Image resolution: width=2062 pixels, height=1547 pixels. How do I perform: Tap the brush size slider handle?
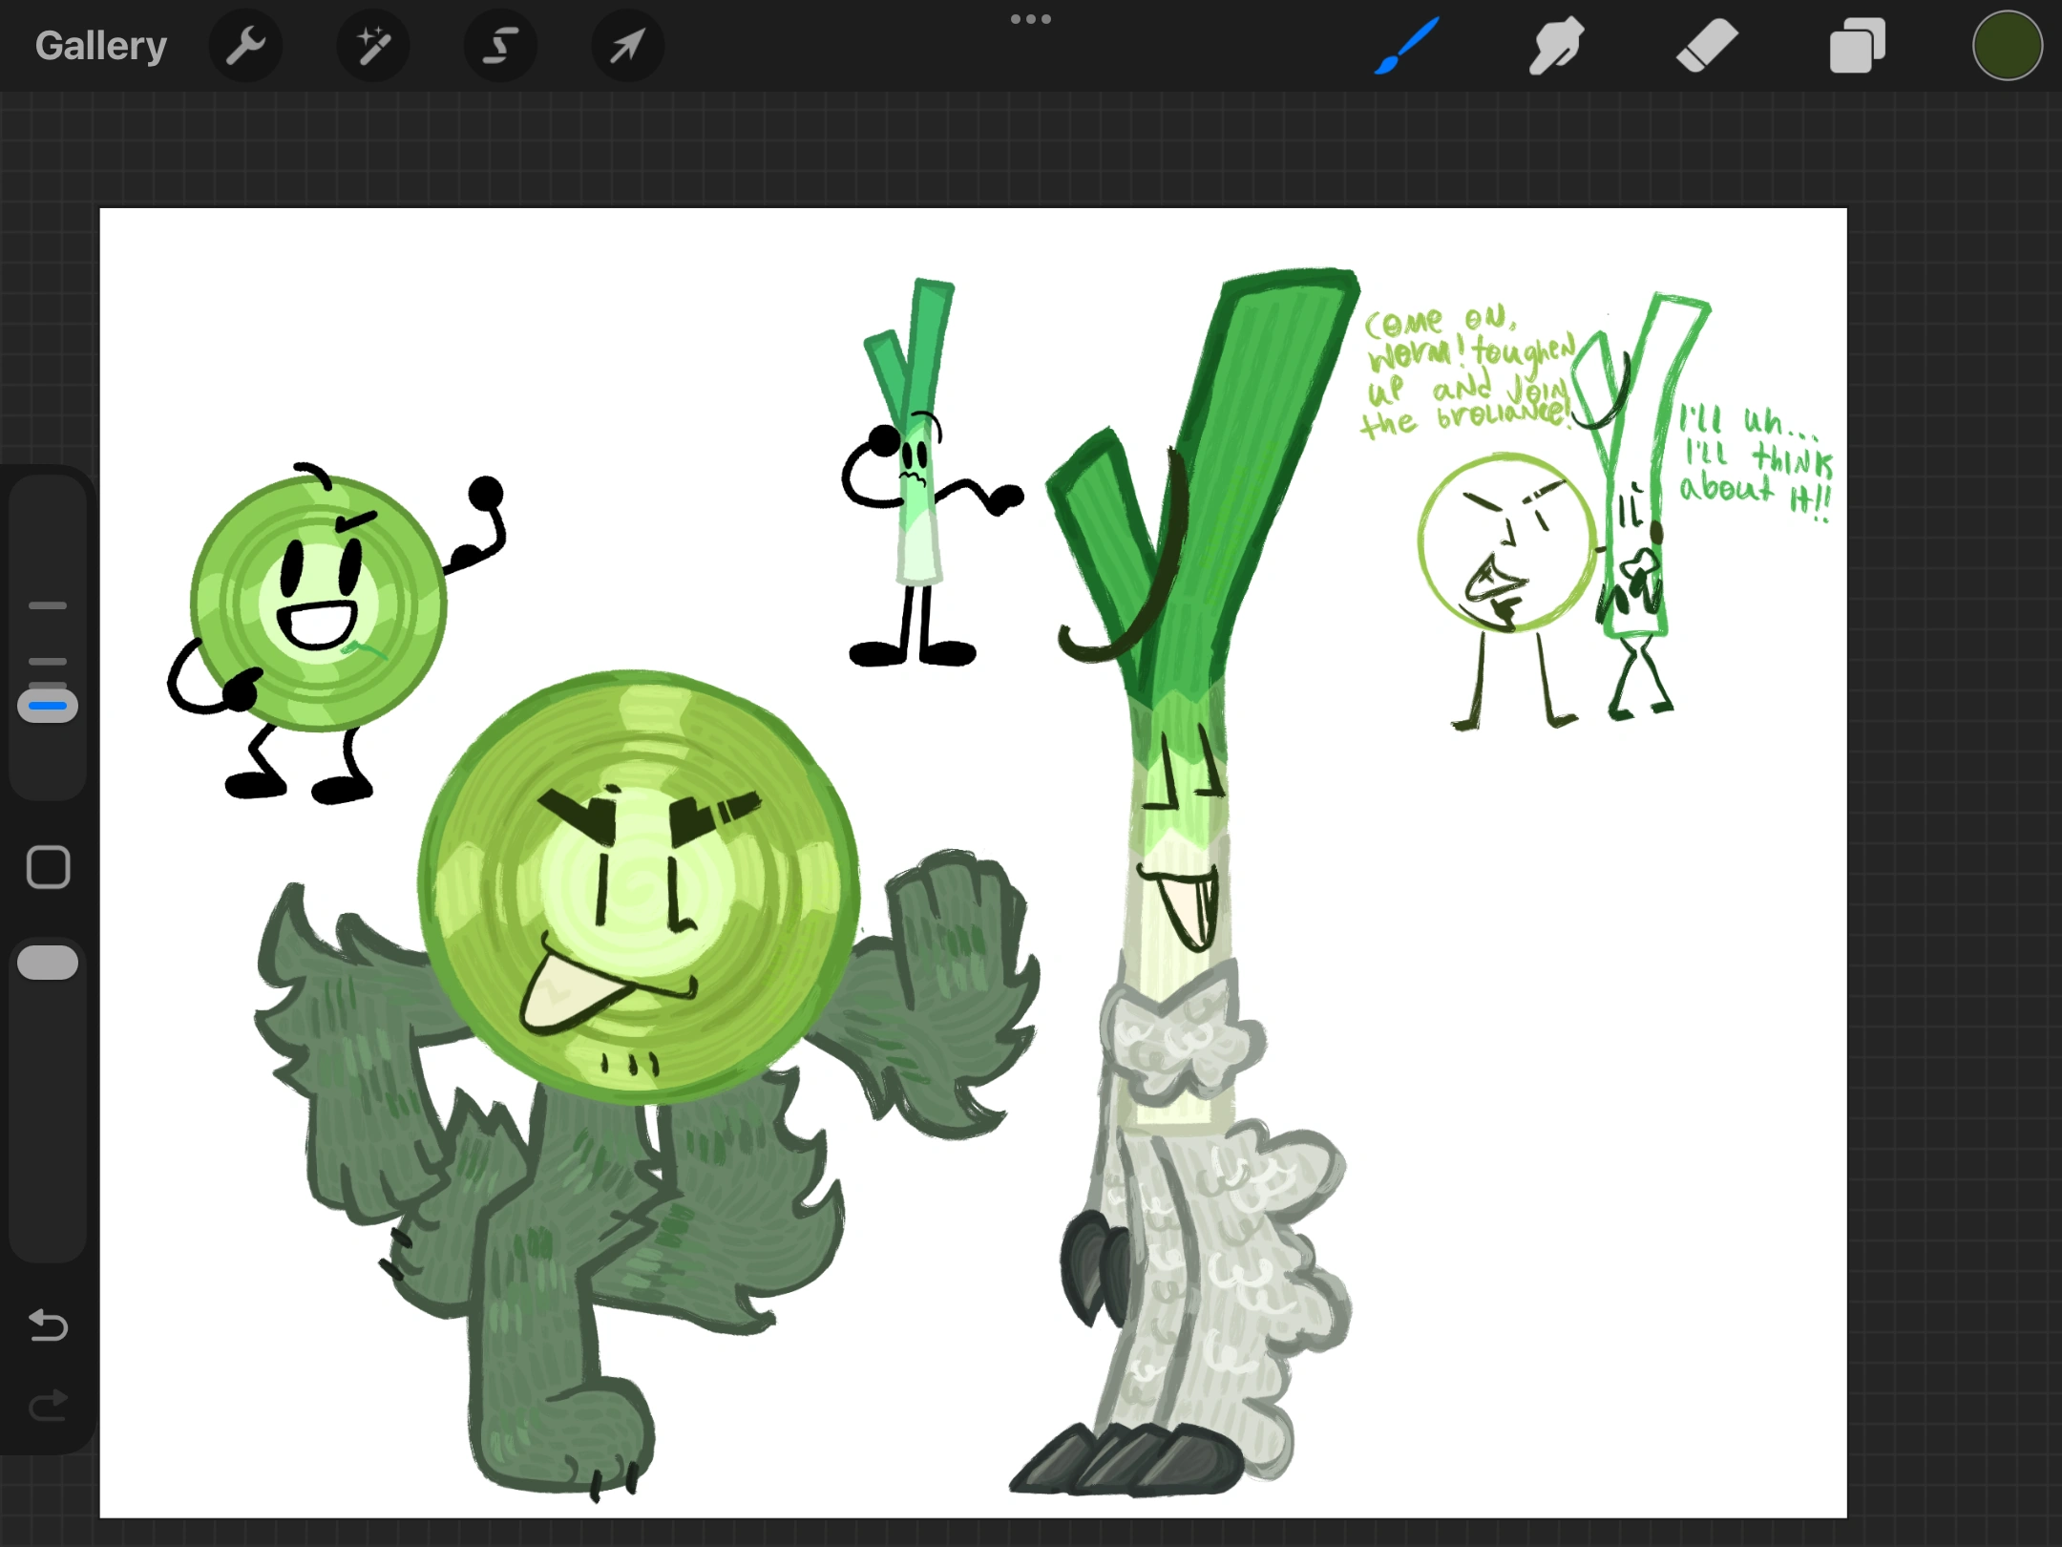[48, 706]
